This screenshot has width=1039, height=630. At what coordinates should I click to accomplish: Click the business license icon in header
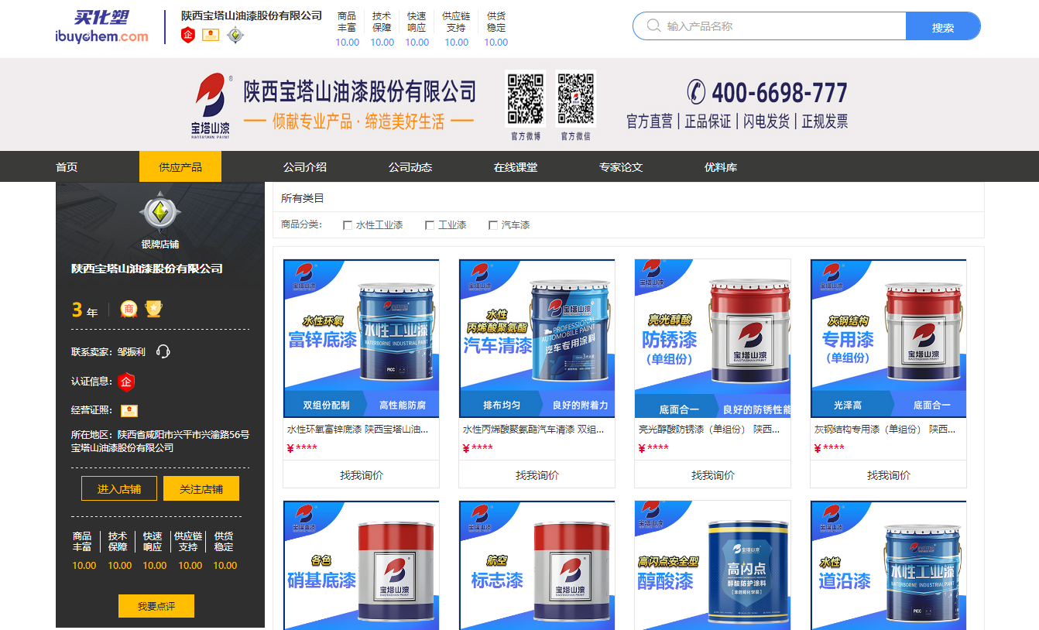pyautogui.click(x=211, y=35)
